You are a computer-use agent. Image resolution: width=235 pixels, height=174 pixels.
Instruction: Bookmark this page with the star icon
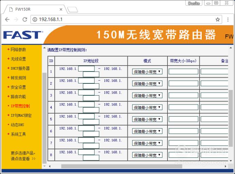tap(218, 19)
